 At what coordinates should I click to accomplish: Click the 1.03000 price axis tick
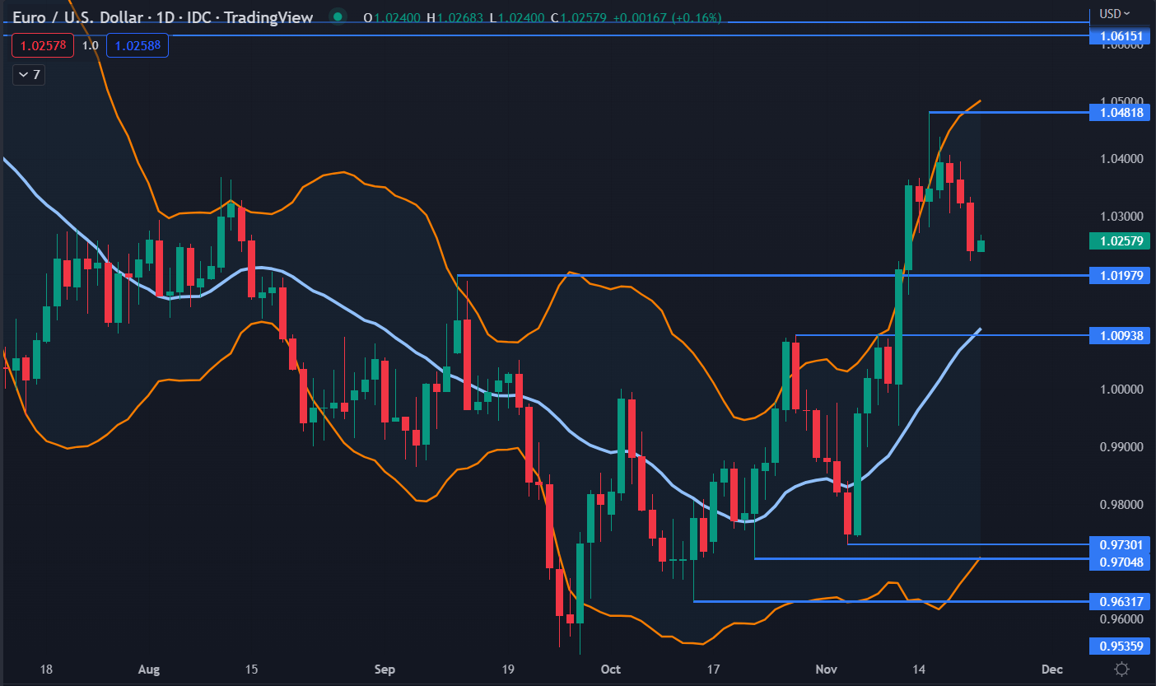point(1120,216)
